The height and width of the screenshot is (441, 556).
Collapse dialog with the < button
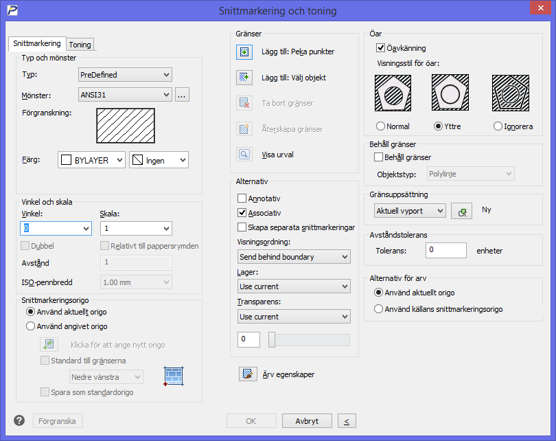[347, 421]
